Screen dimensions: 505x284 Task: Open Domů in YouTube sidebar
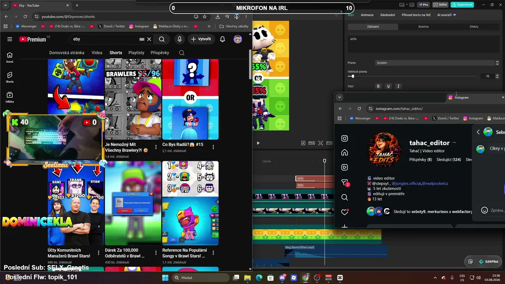[x=10, y=58]
